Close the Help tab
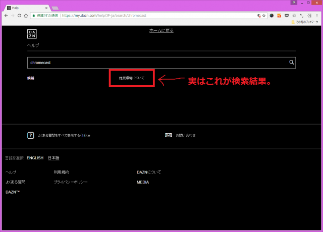Screen dimensions: 323x232 point(46,8)
